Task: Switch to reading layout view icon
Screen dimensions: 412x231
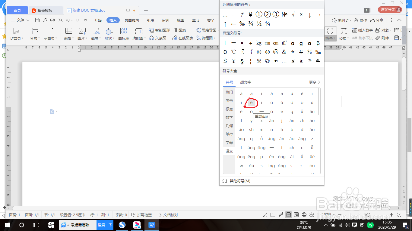Action: (x=273, y=215)
